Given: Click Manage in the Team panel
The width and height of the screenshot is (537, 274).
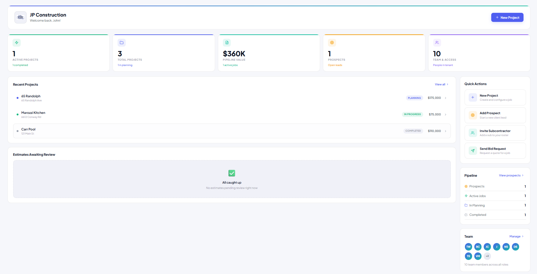Looking at the screenshot, I should pos(516,236).
